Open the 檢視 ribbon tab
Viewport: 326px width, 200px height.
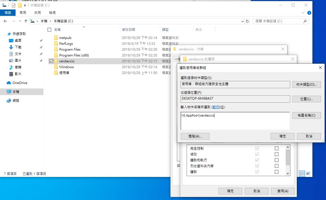coord(52,13)
